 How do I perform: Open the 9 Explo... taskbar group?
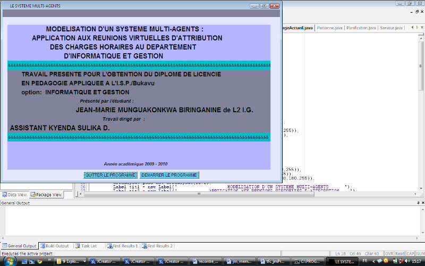[69, 262]
